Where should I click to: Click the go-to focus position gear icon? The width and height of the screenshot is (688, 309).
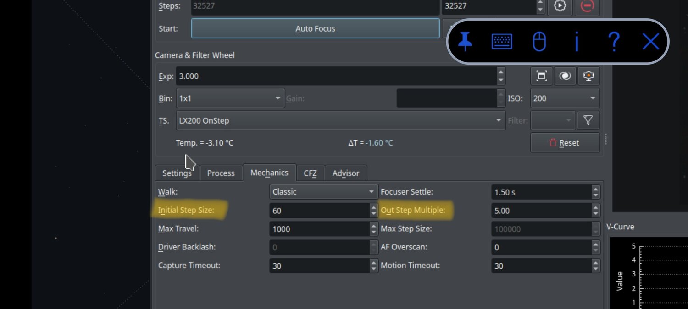coord(560,6)
